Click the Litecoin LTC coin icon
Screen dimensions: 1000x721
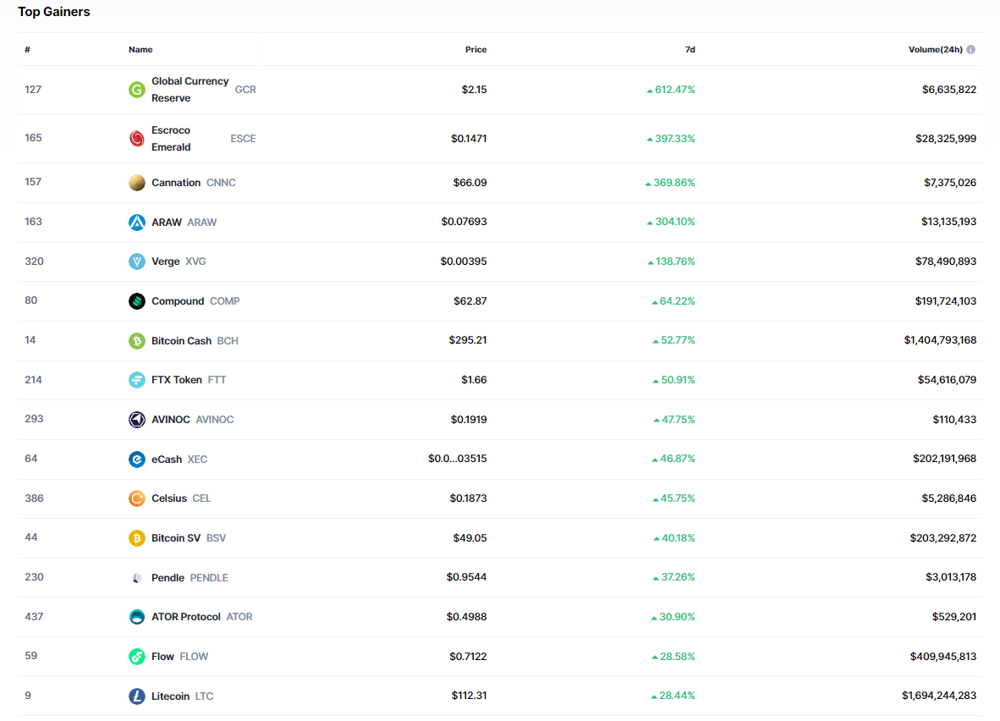(136, 696)
